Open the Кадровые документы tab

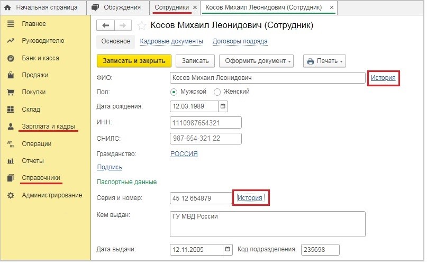tap(171, 41)
